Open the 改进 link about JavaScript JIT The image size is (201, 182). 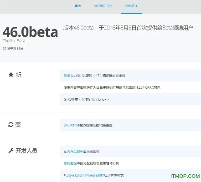67,76
